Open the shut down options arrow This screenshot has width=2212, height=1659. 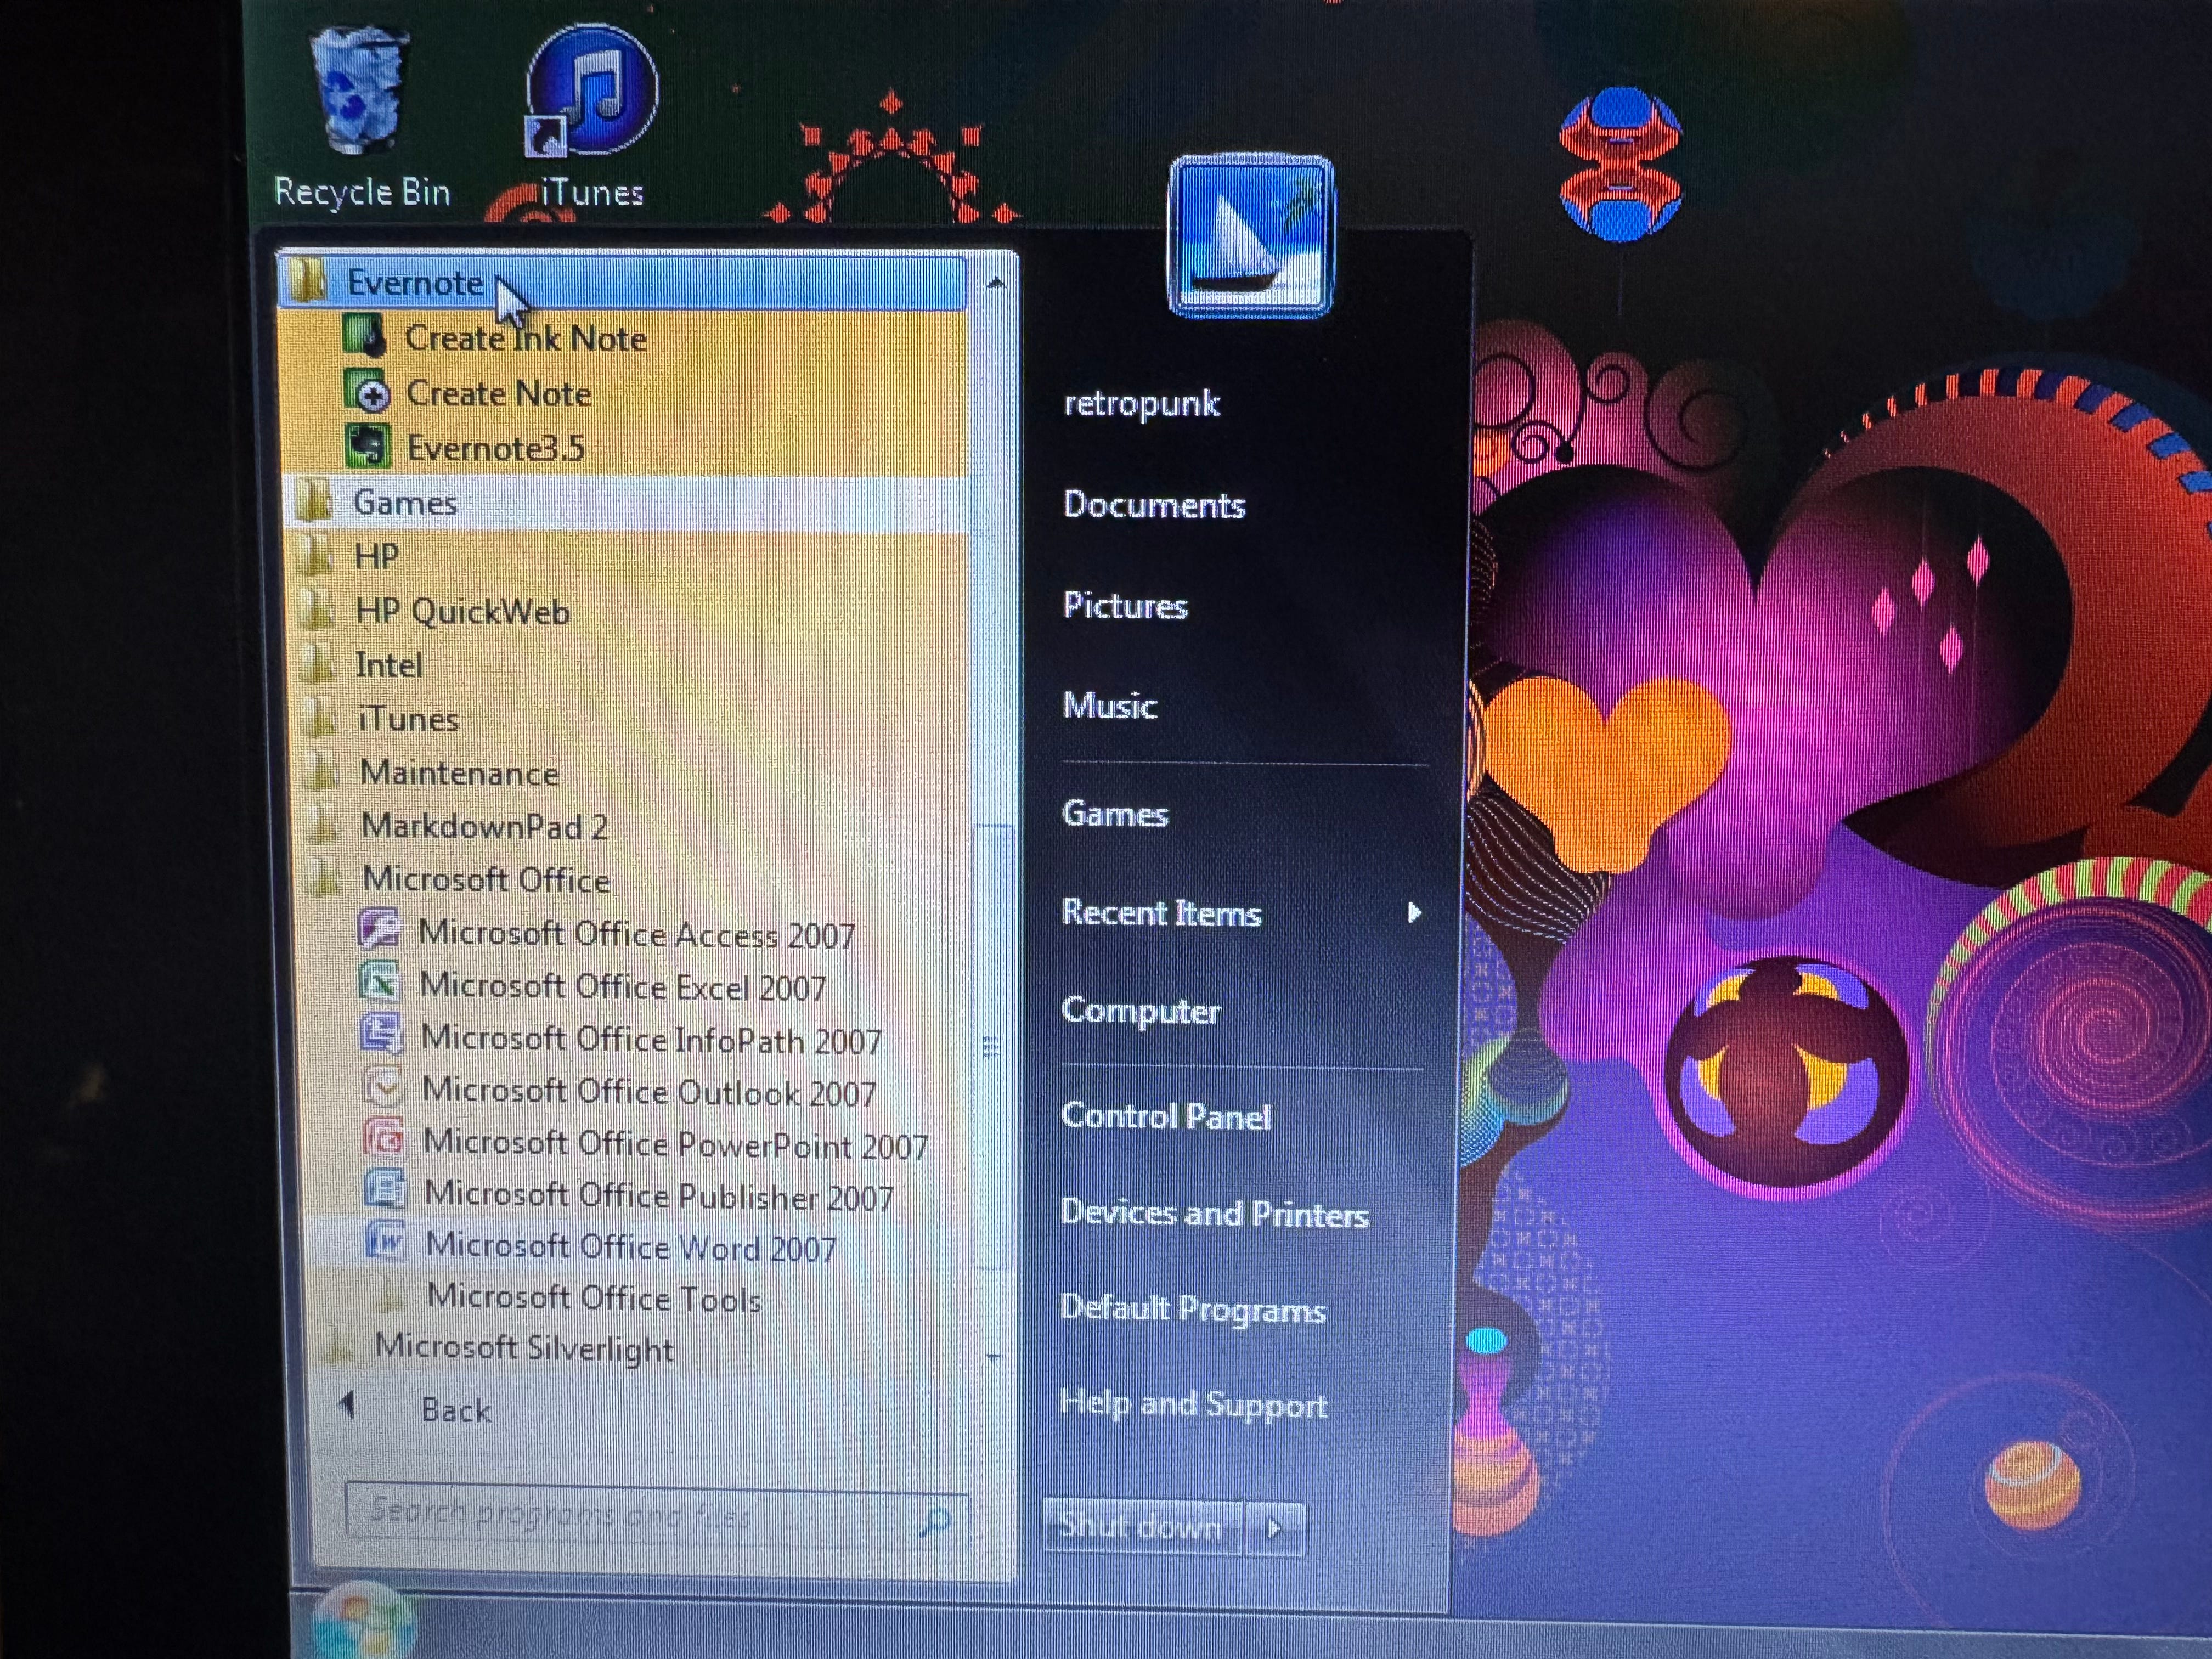coord(1275,1528)
